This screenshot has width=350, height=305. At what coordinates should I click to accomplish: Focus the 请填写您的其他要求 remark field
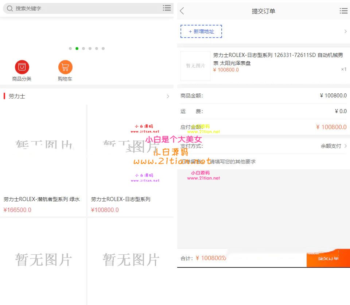tap(233, 162)
